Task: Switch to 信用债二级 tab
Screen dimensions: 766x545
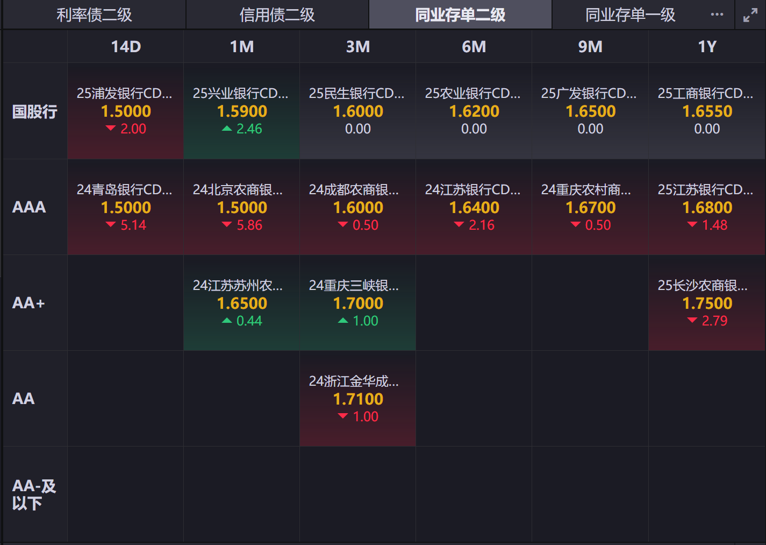Action: (277, 15)
